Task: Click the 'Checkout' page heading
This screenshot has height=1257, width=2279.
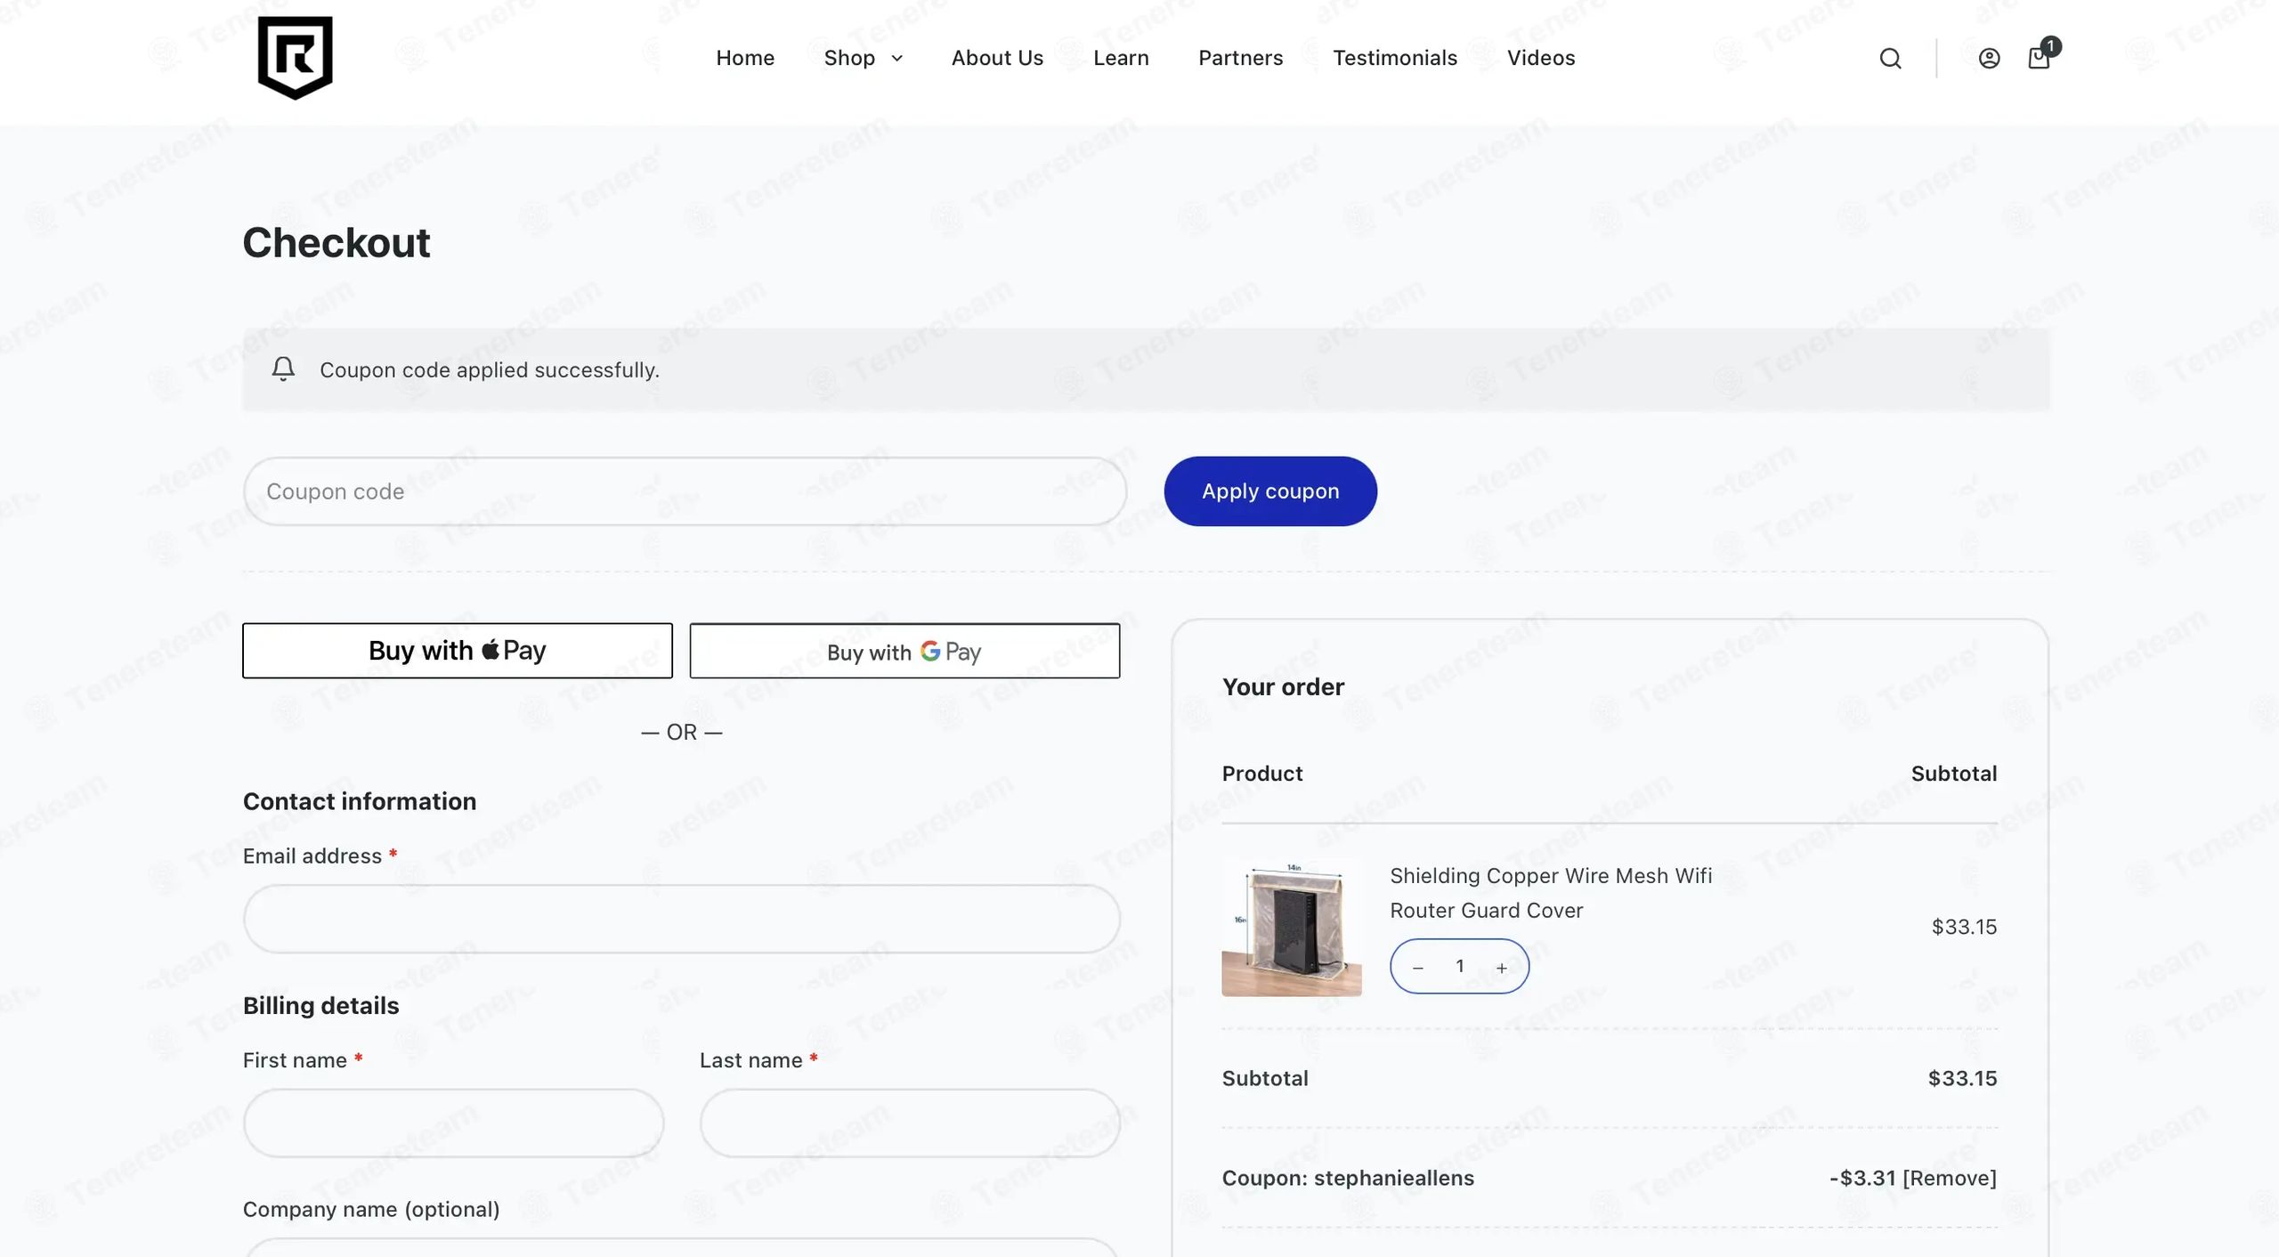Action: (x=337, y=243)
